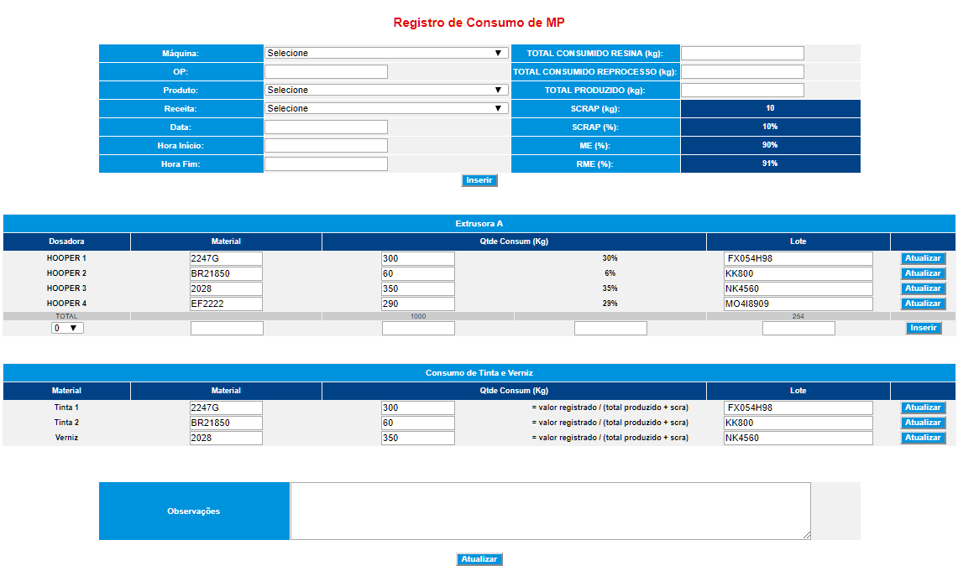Edit the HOOPER 2 material field BR21850
Image resolution: width=958 pixels, height=571 pixels.
pos(226,273)
